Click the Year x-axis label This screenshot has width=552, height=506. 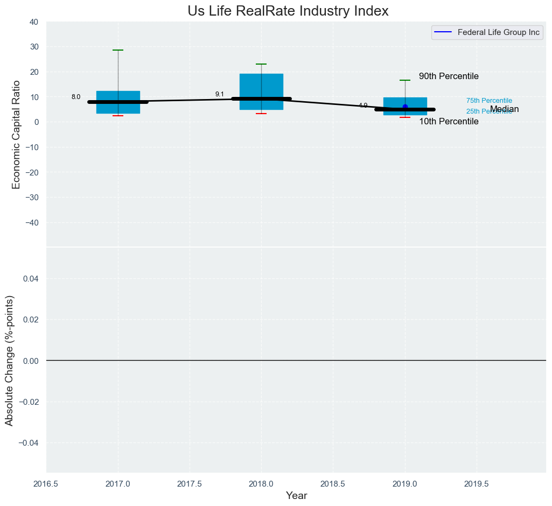(x=296, y=496)
